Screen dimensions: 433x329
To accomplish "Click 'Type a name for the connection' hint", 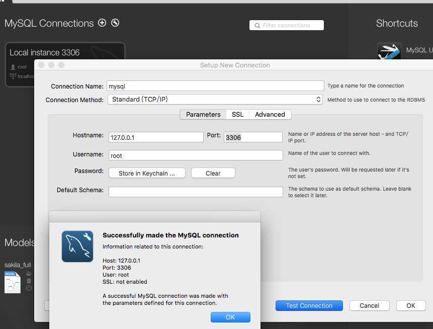I will point(366,86).
